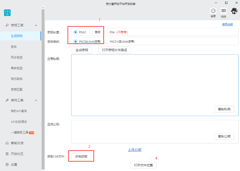Collapse the 密钥工具 section chevron

point(36,25)
